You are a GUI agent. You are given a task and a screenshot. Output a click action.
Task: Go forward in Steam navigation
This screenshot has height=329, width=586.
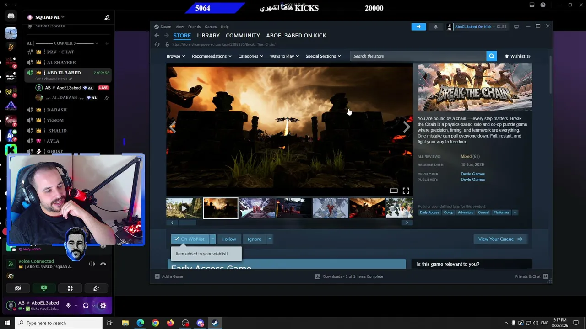pos(166,36)
